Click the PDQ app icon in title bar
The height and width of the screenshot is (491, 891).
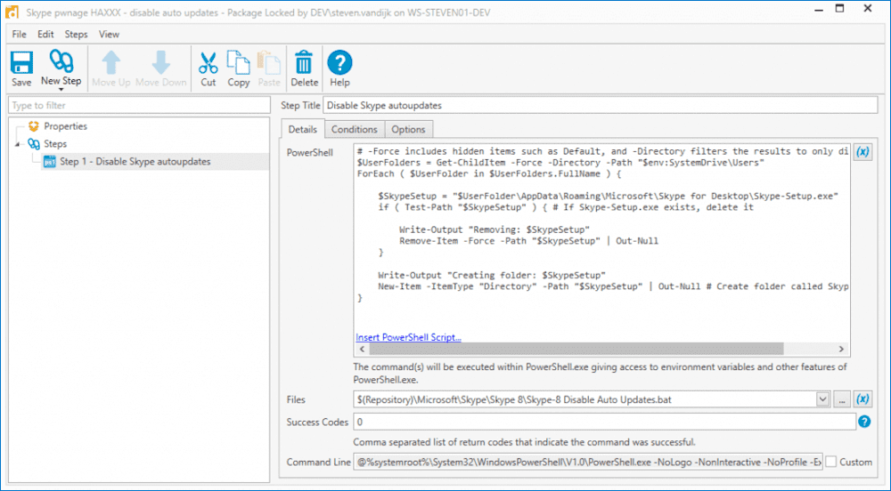tap(12, 12)
